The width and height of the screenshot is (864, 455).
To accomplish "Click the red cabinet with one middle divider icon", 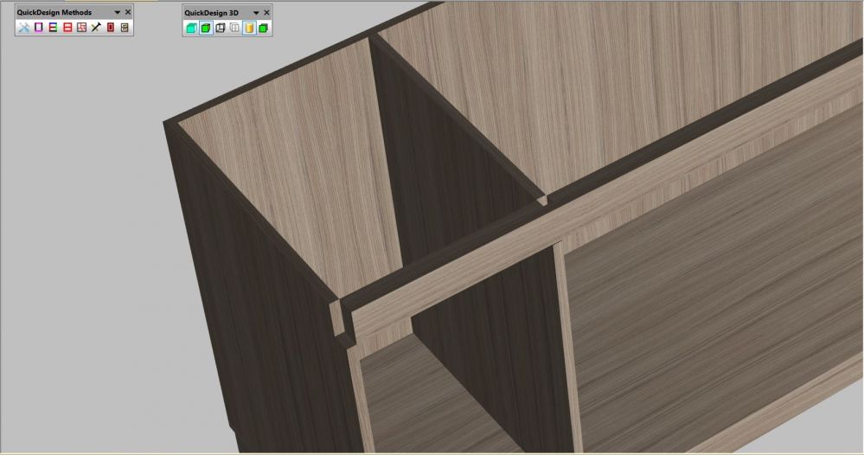I will [x=67, y=27].
